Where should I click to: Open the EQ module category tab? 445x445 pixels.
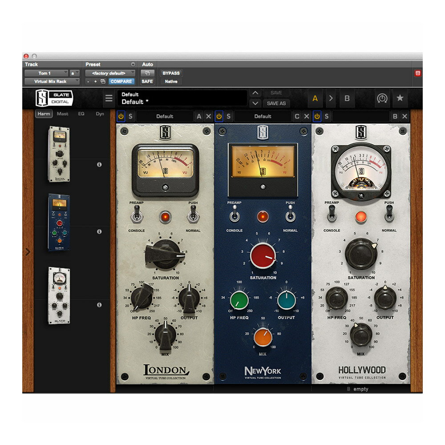click(x=81, y=114)
